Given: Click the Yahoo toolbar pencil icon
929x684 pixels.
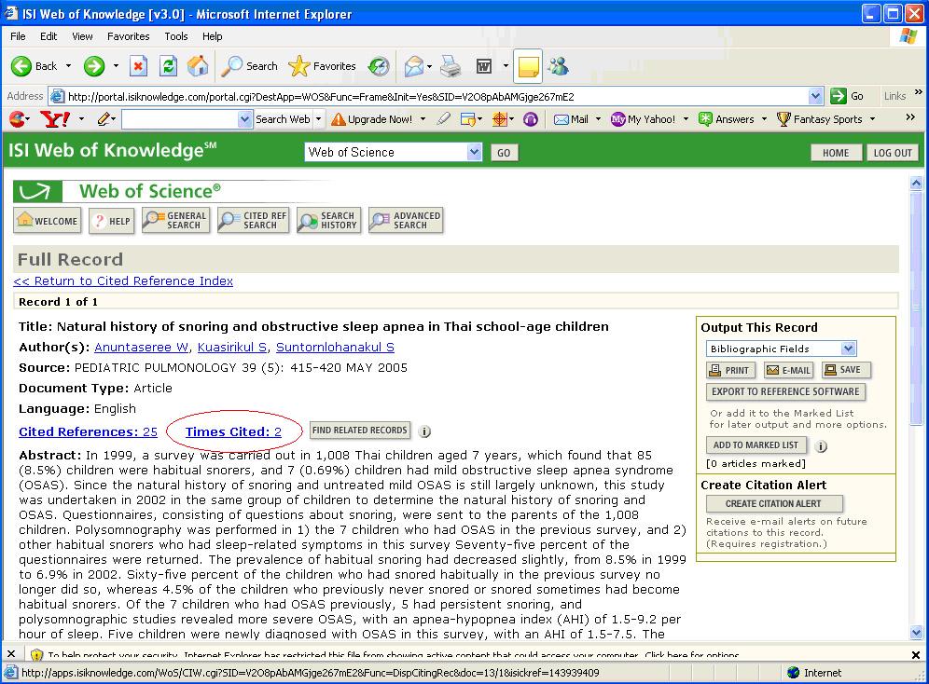Looking at the screenshot, I should point(104,119).
